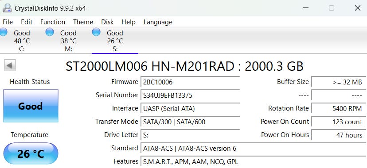The height and width of the screenshot is (168, 367).
Task: Click the Buffer Size label
Action: 293,82
